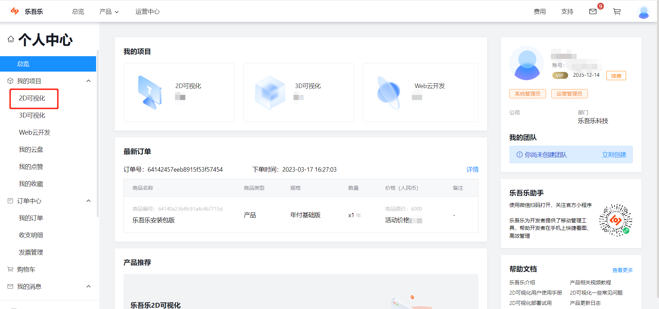This screenshot has height=309, width=659.
Task: Open the messages envelope icon with badge
Action: [x=593, y=12]
